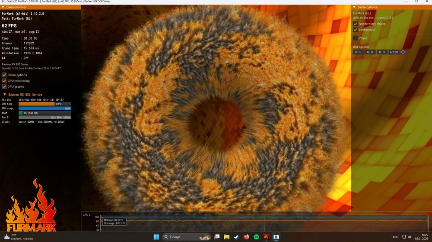The height and width of the screenshot is (242, 432).
Task: Close the FurMark window
Action: pos(427,1)
